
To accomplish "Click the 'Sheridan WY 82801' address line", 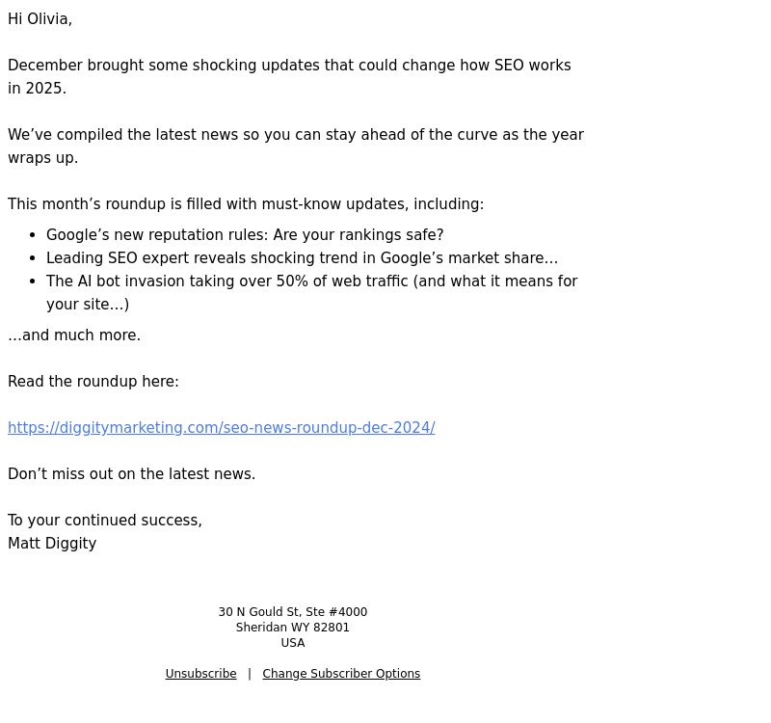I will point(293,628).
